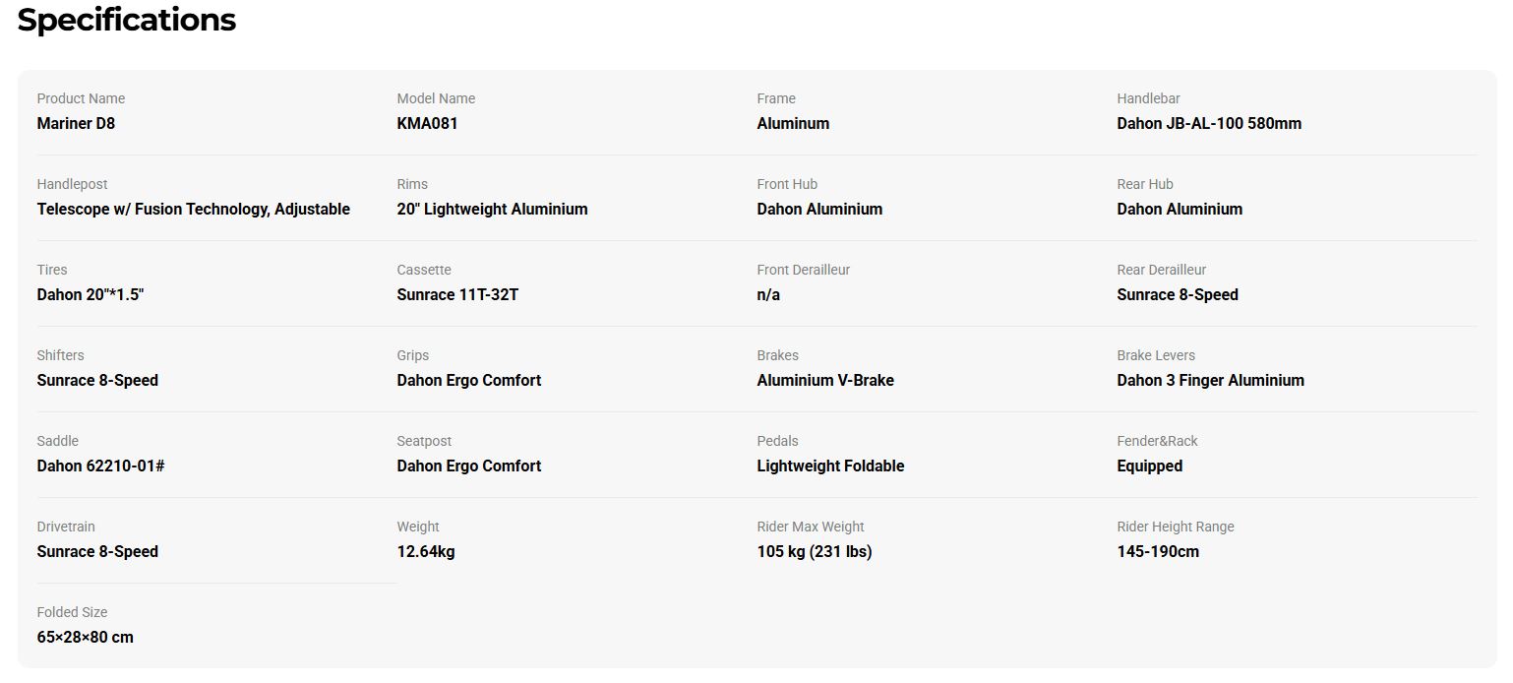The width and height of the screenshot is (1513, 683).
Task: Select the 20" Lightweight Aluminium rims value
Action: point(492,210)
